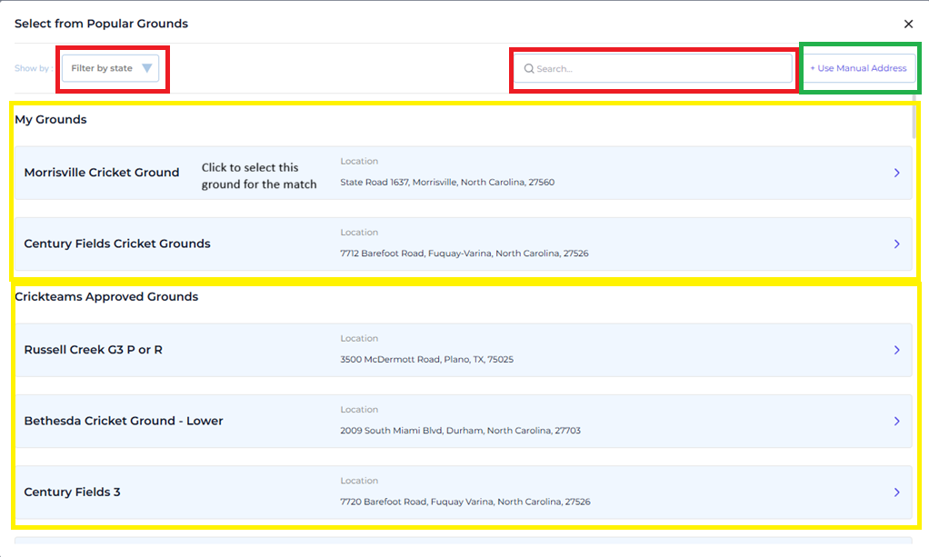Image resolution: width=929 pixels, height=557 pixels.
Task: Click the chevron arrow for Morrisville Cricket Ground
Action: pos(896,173)
